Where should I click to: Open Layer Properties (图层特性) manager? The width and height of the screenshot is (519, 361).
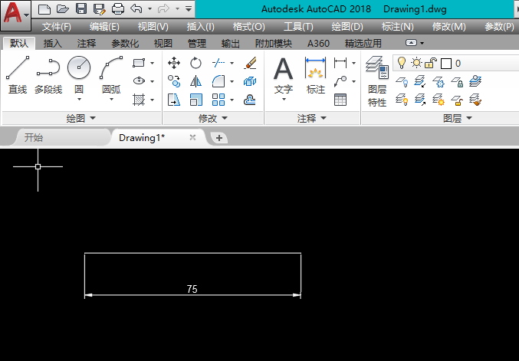pos(377,81)
